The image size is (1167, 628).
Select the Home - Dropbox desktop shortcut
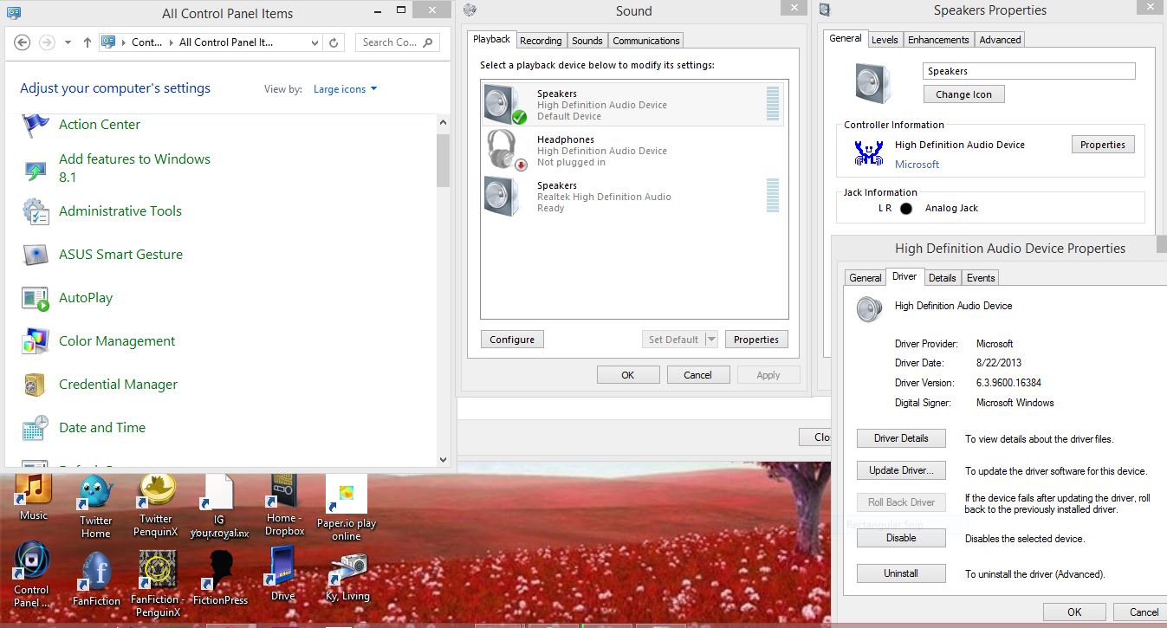pyautogui.click(x=284, y=506)
